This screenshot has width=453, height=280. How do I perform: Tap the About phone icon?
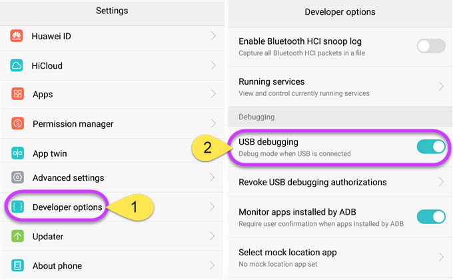(18, 265)
